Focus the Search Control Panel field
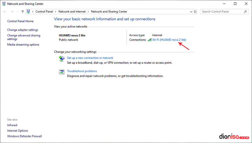 tap(222, 12)
